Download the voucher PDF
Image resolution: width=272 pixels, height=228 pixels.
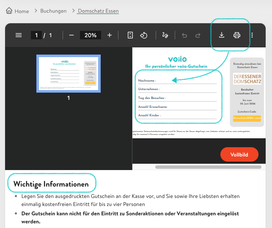pyautogui.click(x=222, y=35)
